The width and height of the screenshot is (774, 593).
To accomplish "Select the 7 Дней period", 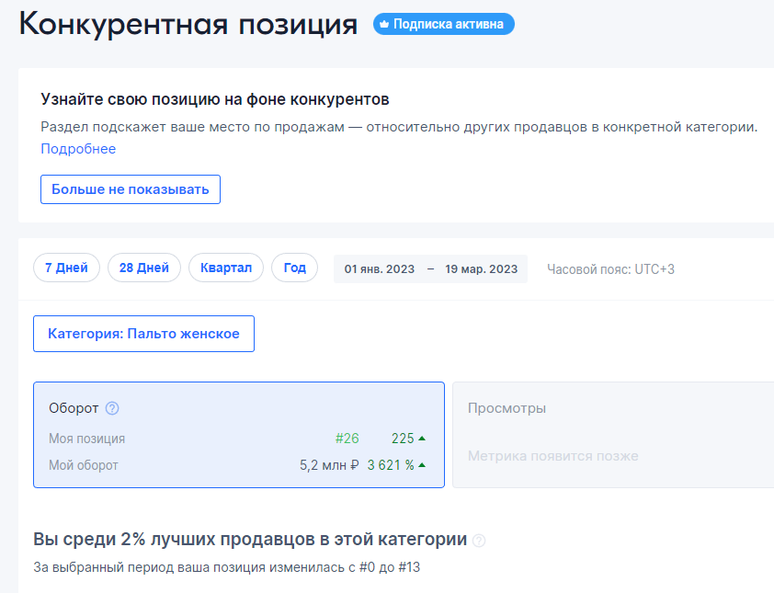I will (x=66, y=267).
